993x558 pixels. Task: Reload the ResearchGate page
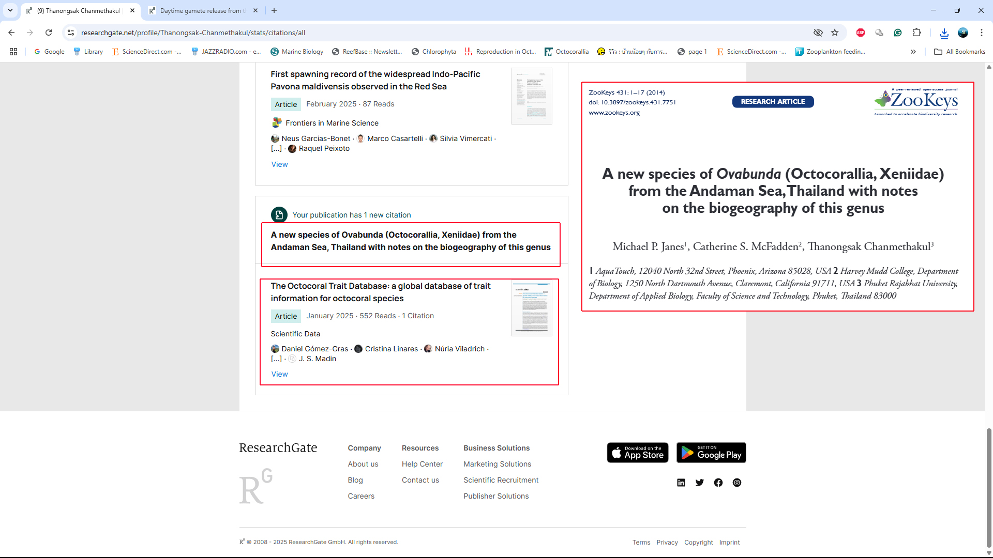[x=49, y=33]
